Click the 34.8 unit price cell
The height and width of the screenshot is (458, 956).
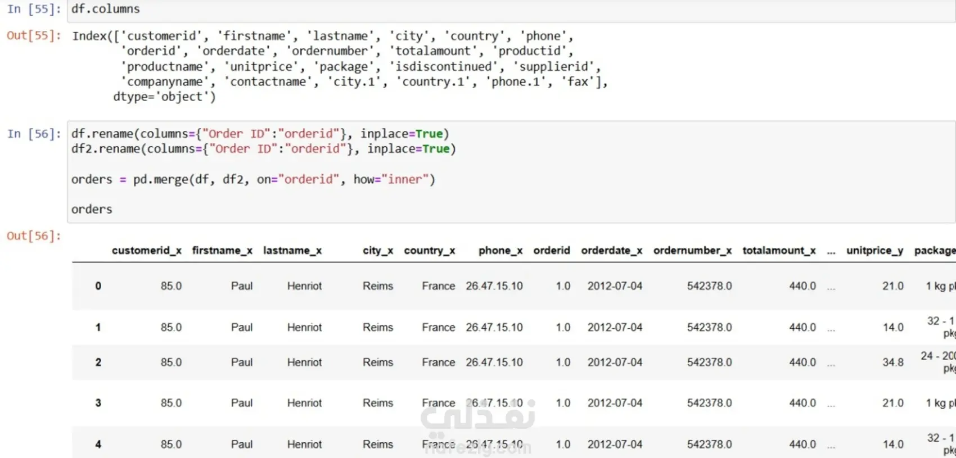892,362
